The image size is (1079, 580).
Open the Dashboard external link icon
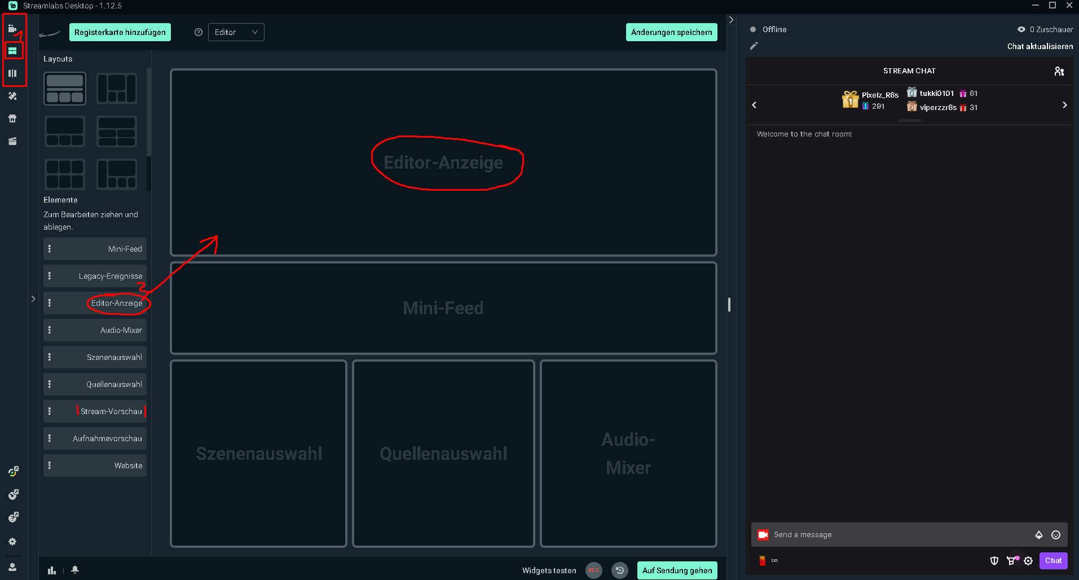point(13,472)
